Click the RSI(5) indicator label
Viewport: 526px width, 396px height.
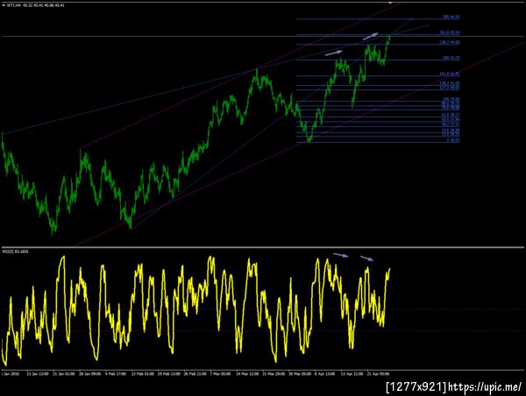point(16,251)
